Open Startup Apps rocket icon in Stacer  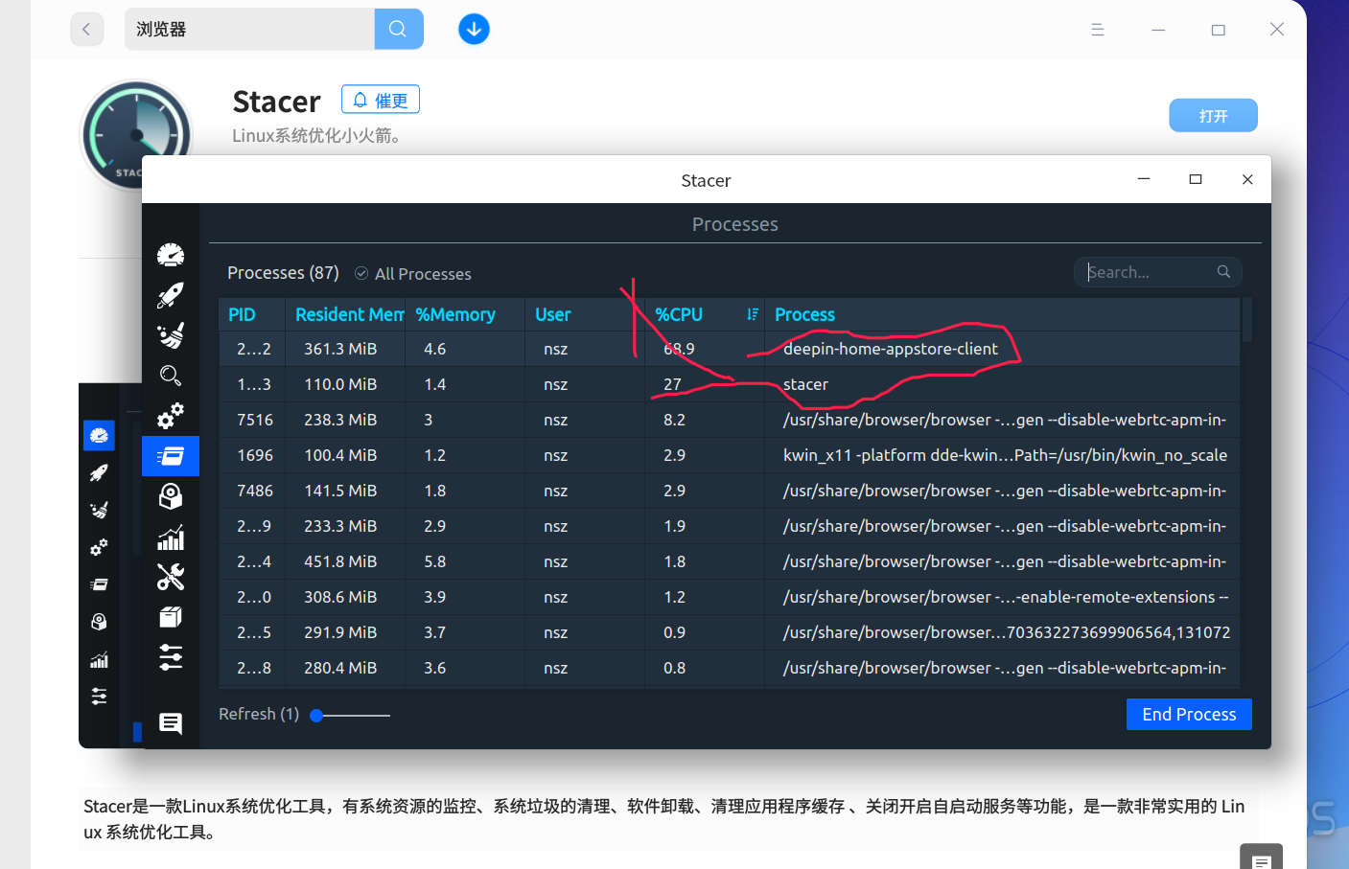coord(171,295)
